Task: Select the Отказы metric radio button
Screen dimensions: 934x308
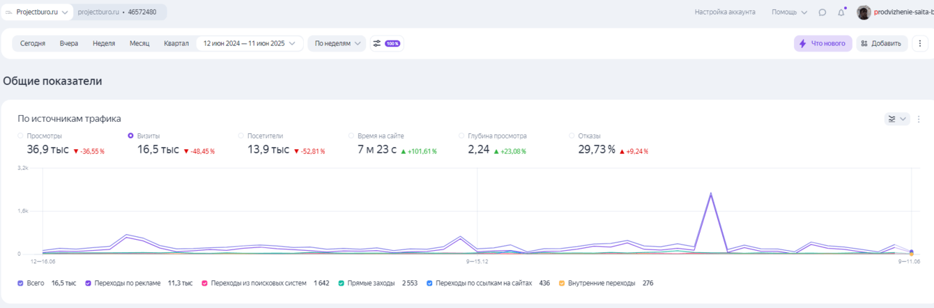Action: (572, 136)
